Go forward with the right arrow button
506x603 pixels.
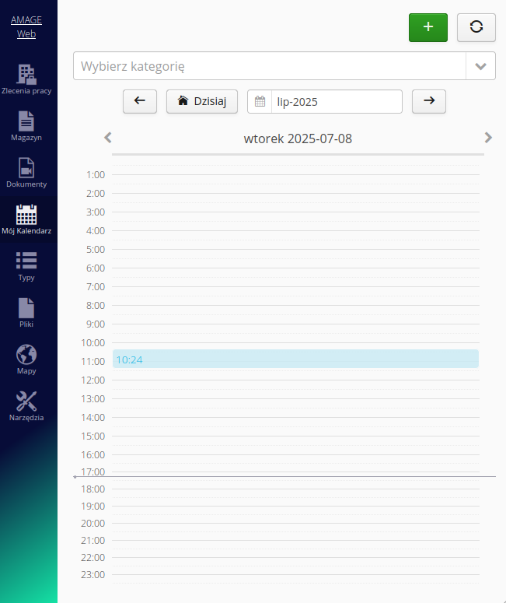point(429,101)
